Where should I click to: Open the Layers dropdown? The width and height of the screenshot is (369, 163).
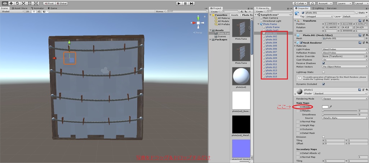tap(344, 4)
